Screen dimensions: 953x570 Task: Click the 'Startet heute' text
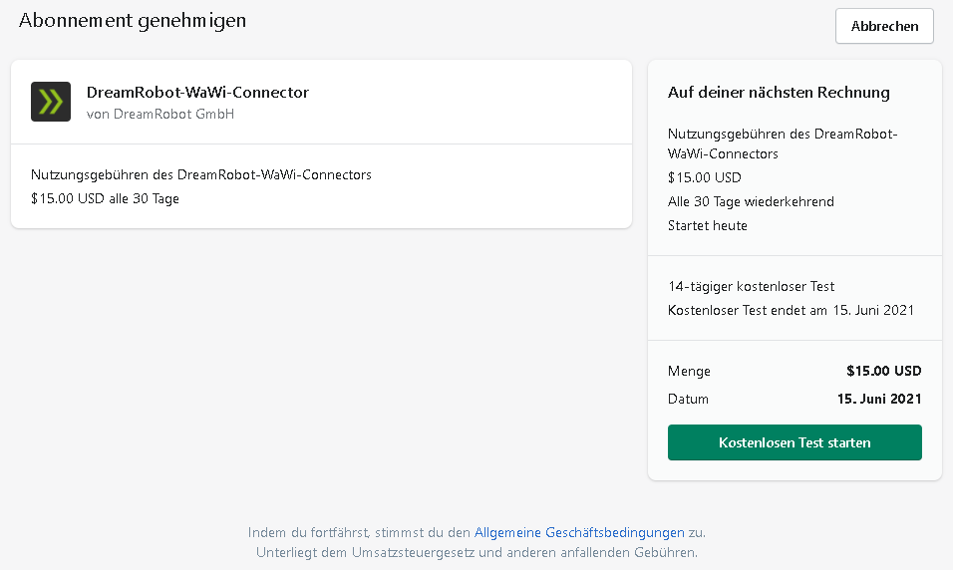708,225
